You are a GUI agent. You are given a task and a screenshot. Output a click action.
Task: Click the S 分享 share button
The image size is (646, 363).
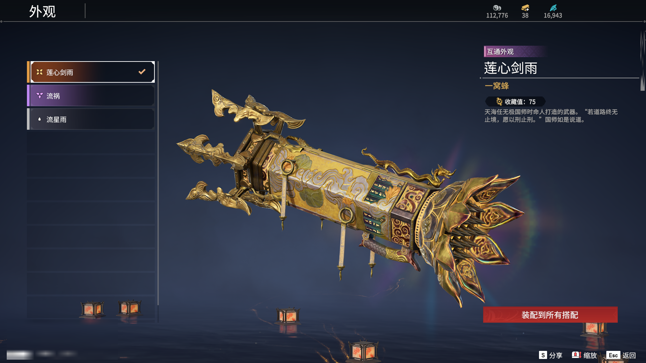tap(550, 355)
